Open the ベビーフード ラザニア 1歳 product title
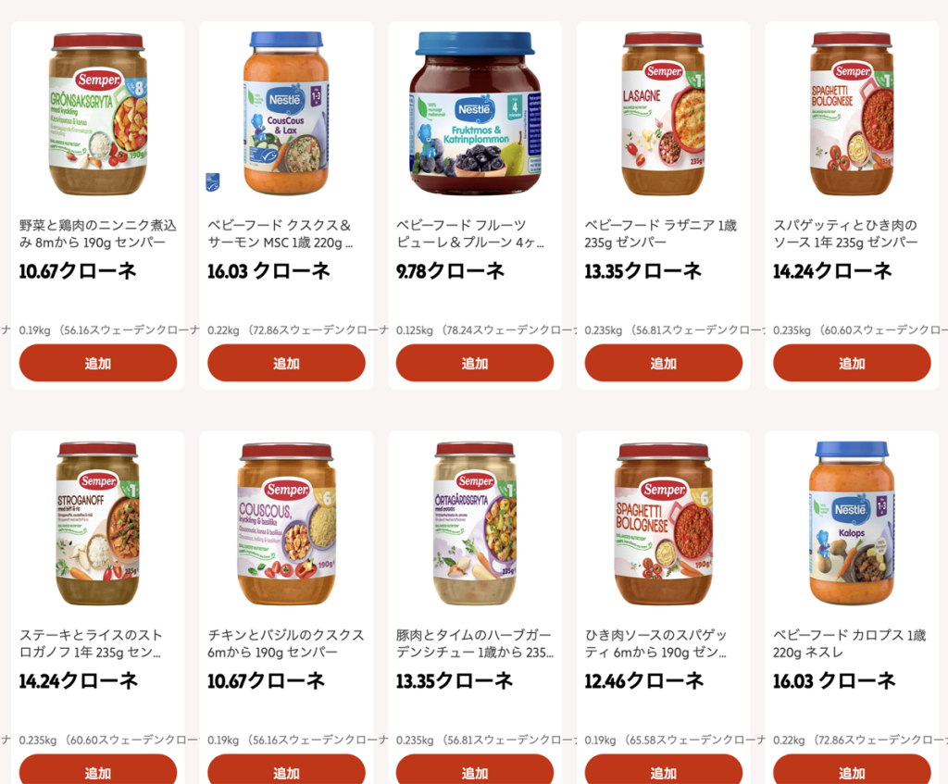The width and height of the screenshot is (948, 784). click(x=661, y=234)
